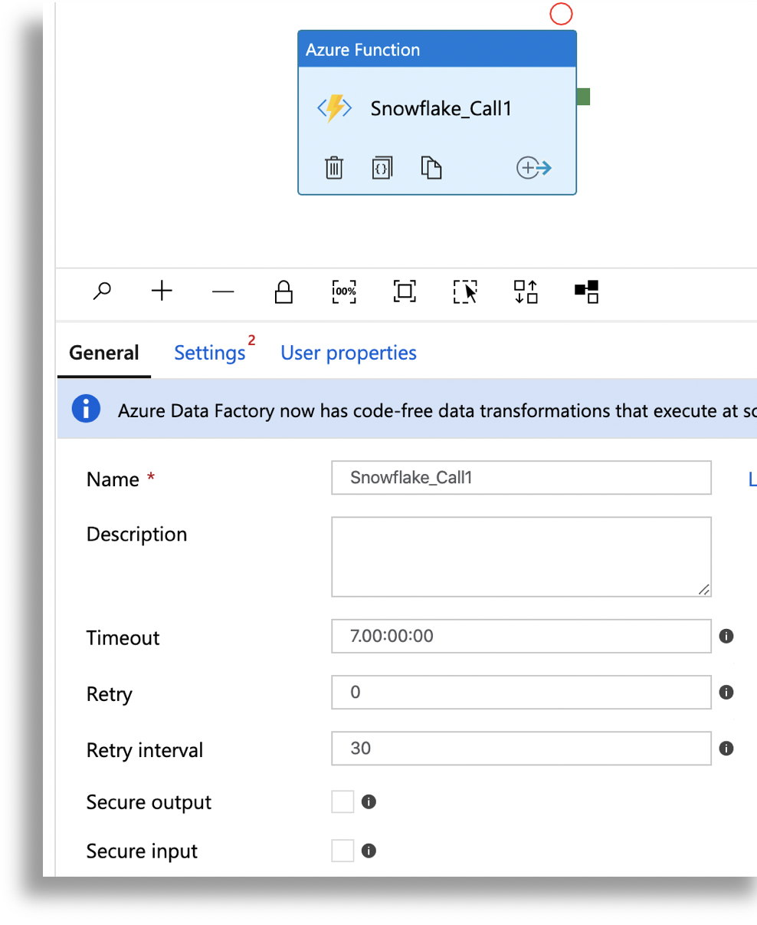Click into the Name field
Image resolution: width=757 pixels, height=925 pixels.
point(521,478)
